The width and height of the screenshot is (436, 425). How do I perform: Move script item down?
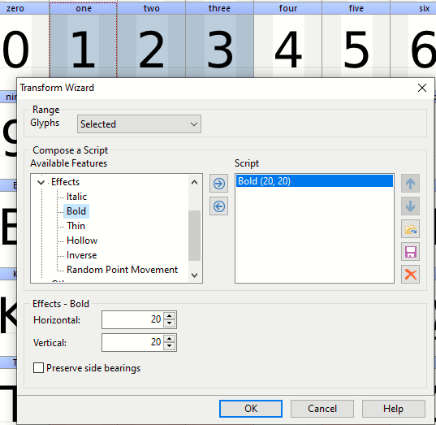click(x=410, y=206)
